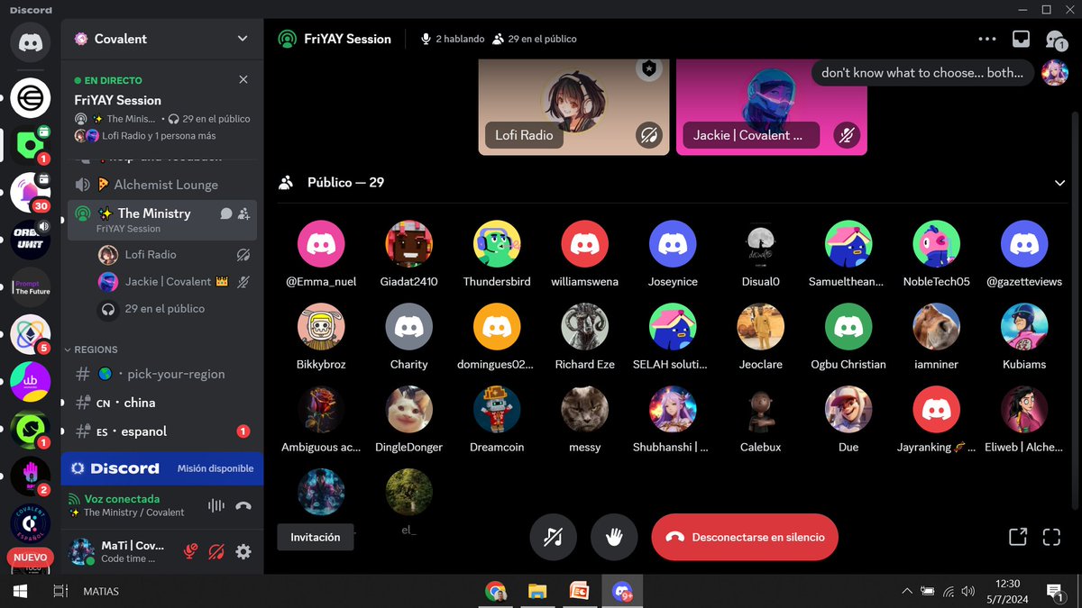The width and height of the screenshot is (1082, 608).
Task: Open notification center in system tray
Action: (1055, 591)
